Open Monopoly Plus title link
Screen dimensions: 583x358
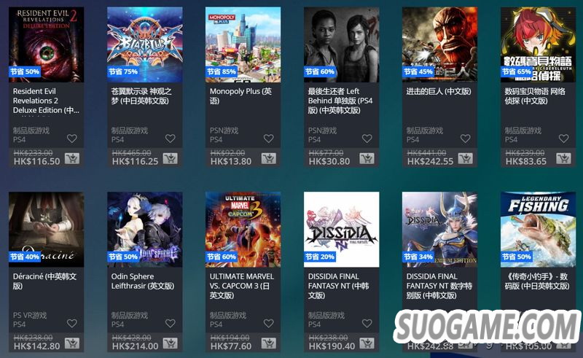pyautogui.click(x=240, y=96)
